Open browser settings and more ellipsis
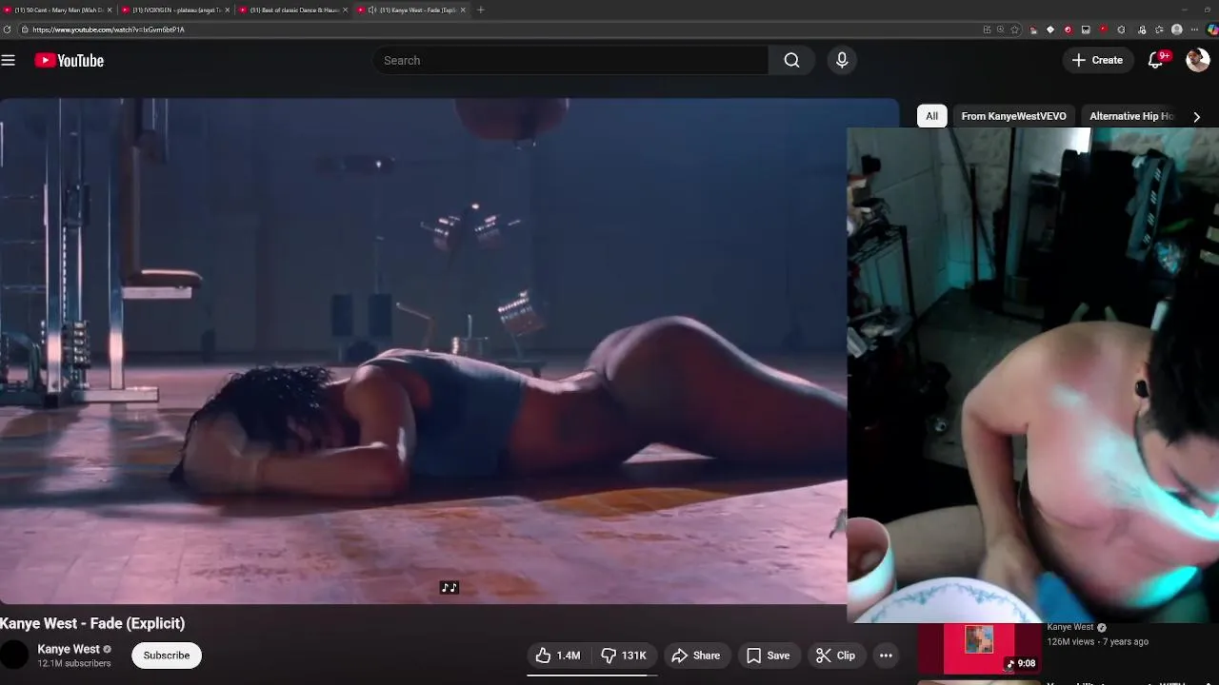The height and width of the screenshot is (685, 1219). click(1194, 29)
